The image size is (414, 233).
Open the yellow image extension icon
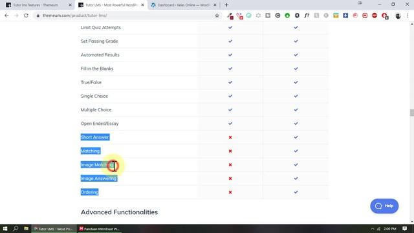click(x=336, y=16)
